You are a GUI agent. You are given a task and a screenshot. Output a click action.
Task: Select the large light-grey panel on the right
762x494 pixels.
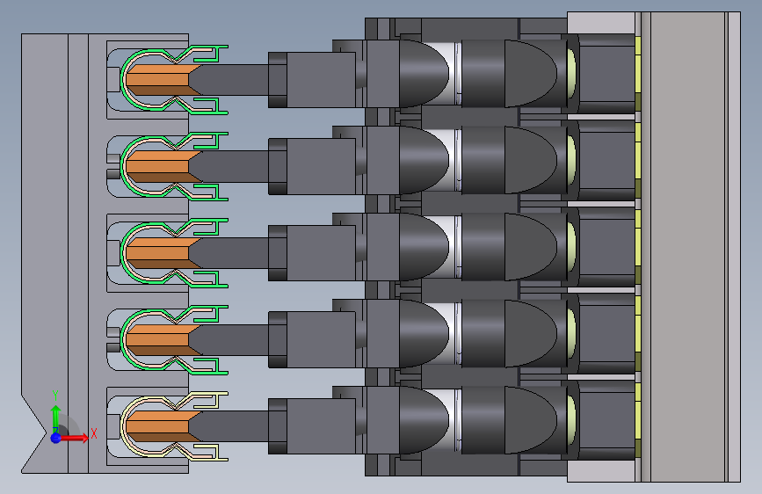click(687, 247)
